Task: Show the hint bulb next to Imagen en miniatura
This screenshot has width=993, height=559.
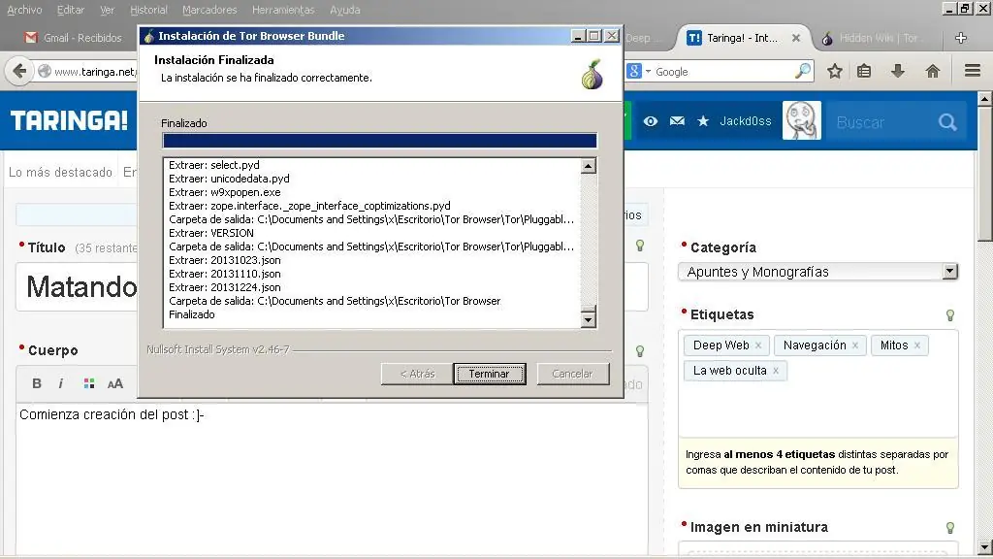Action: click(x=950, y=527)
